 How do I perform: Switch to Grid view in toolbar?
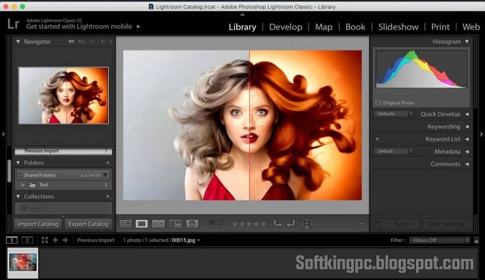click(x=125, y=223)
